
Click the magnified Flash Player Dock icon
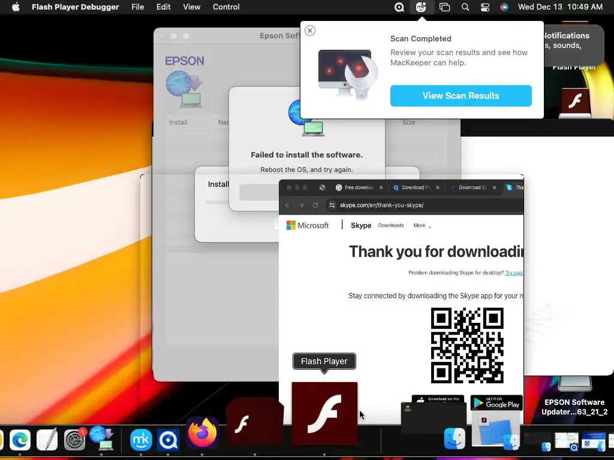tap(324, 413)
